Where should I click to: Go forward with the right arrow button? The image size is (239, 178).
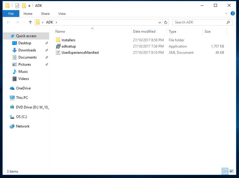pyautogui.click(x=17, y=22)
